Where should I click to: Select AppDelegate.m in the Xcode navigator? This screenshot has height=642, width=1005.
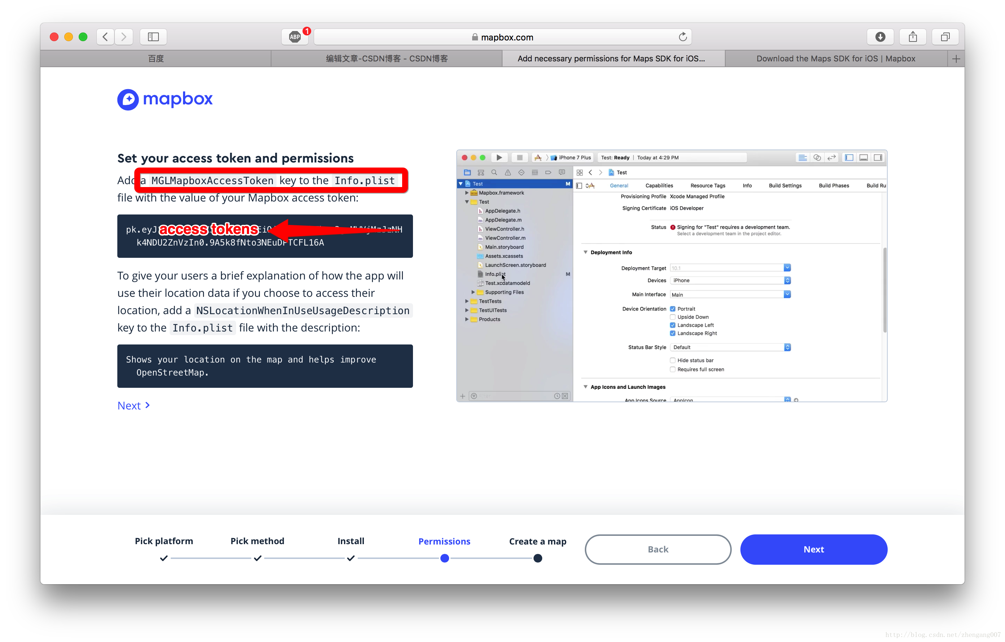[503, 220]
